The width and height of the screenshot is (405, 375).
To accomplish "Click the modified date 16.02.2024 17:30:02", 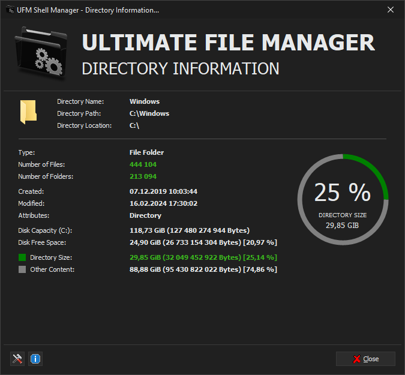I will coord(163,203).
